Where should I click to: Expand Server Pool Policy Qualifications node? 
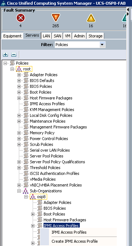click(19, 162)
